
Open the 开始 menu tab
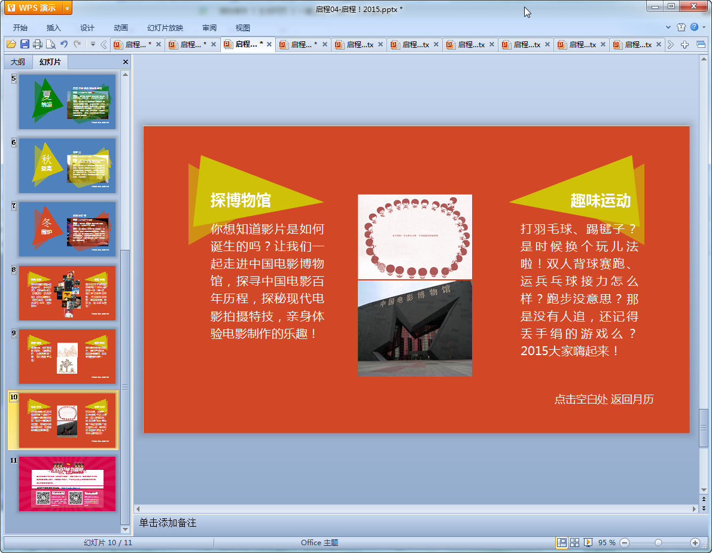coord(20,28)
